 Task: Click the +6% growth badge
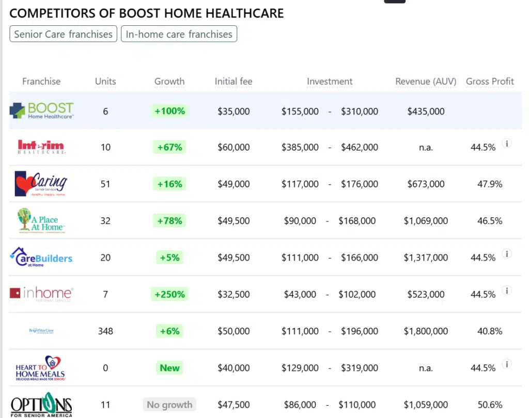point(169,331)
